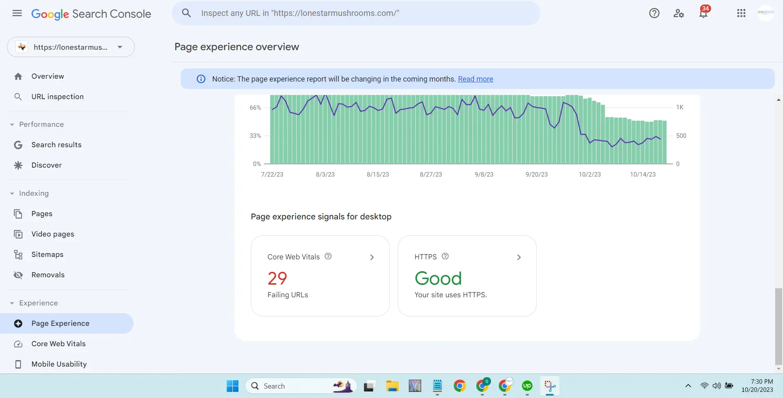This screenshot has width=783, height=398.
Task: Open the Google apps grid
Action: (x=741, y=13)
